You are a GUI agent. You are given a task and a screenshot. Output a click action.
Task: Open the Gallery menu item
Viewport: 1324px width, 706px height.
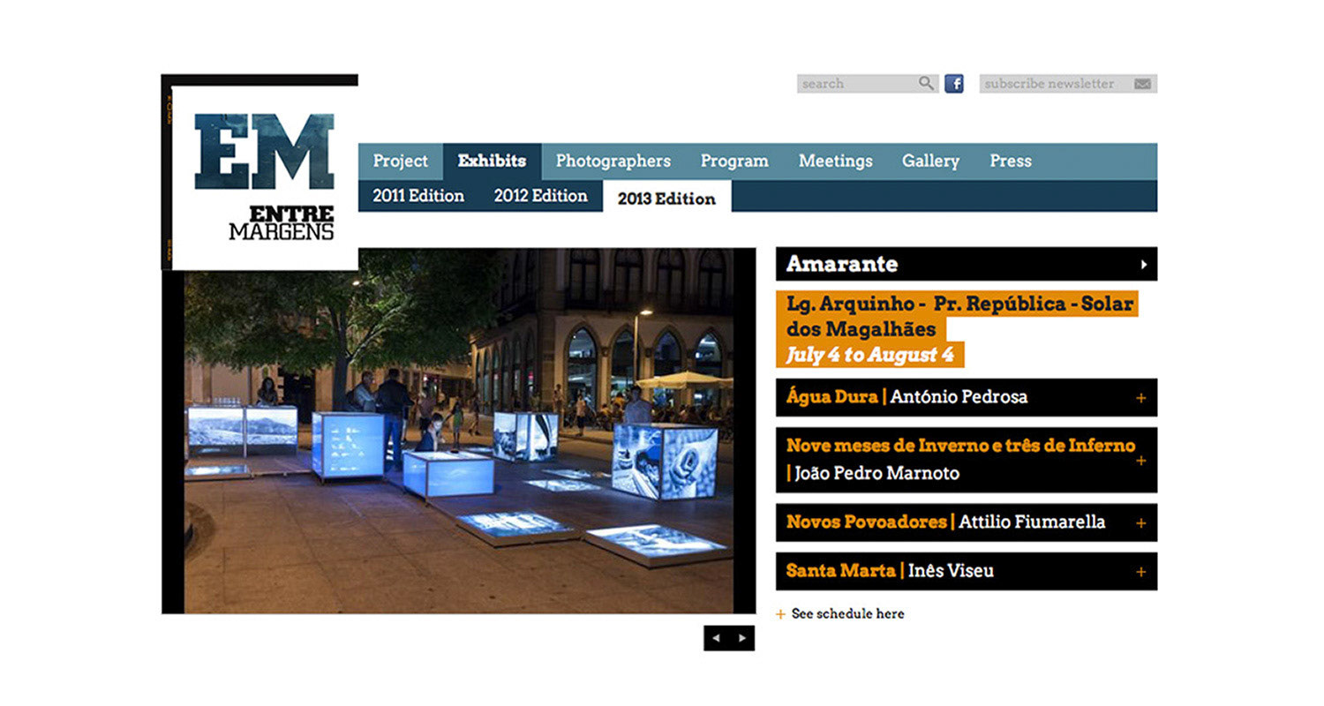[930, 161]
